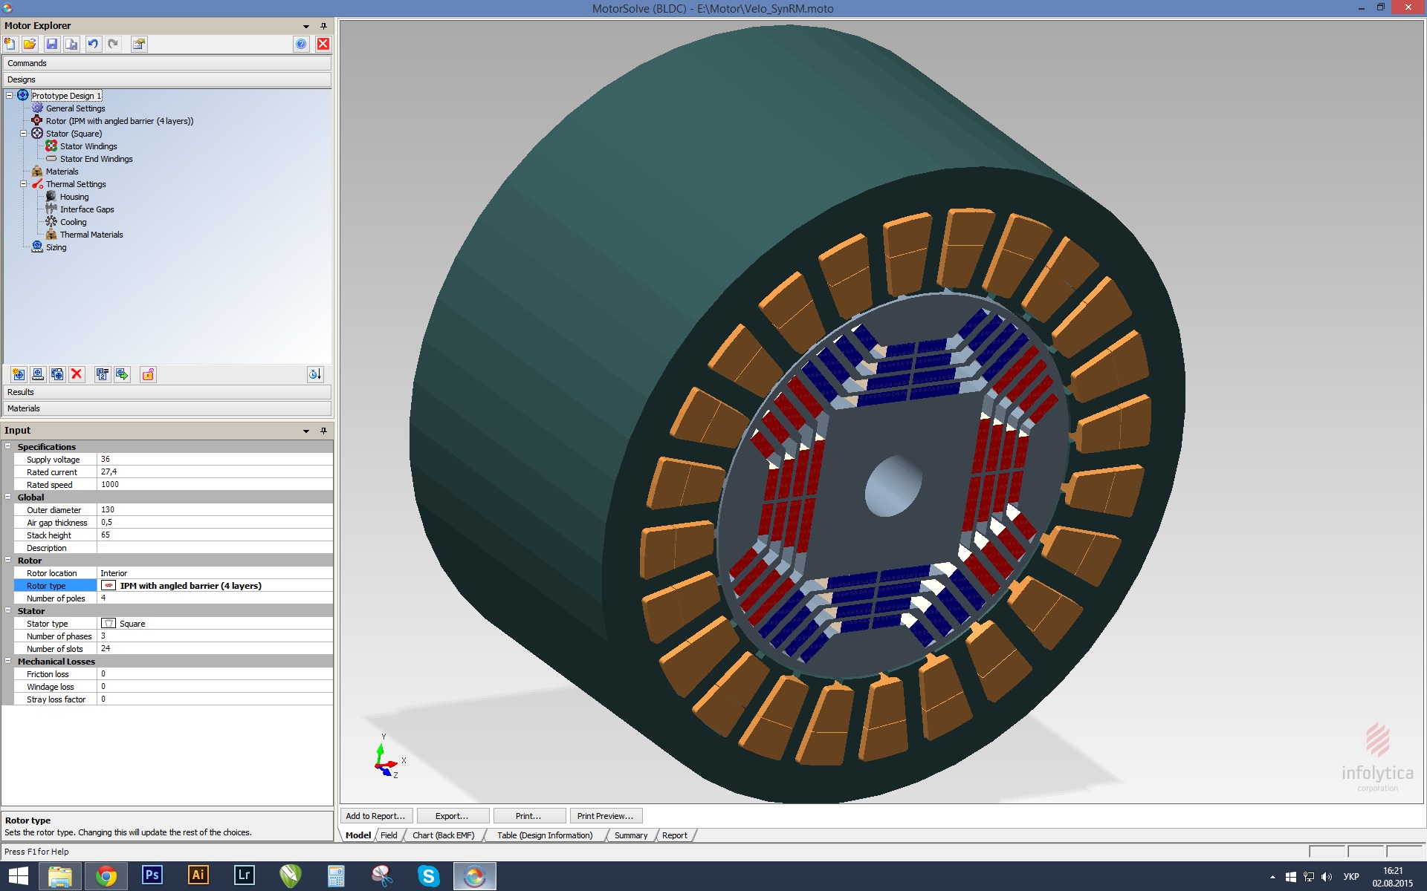Open the Motor Explorer panel dropdown arrow
Screen dimensions: 1427x891
click(306, 26)
